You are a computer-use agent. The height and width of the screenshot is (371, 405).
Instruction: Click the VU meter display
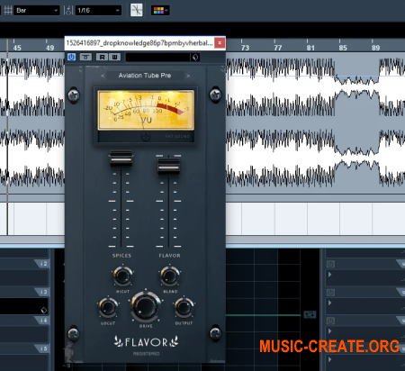tap(146, 110)
